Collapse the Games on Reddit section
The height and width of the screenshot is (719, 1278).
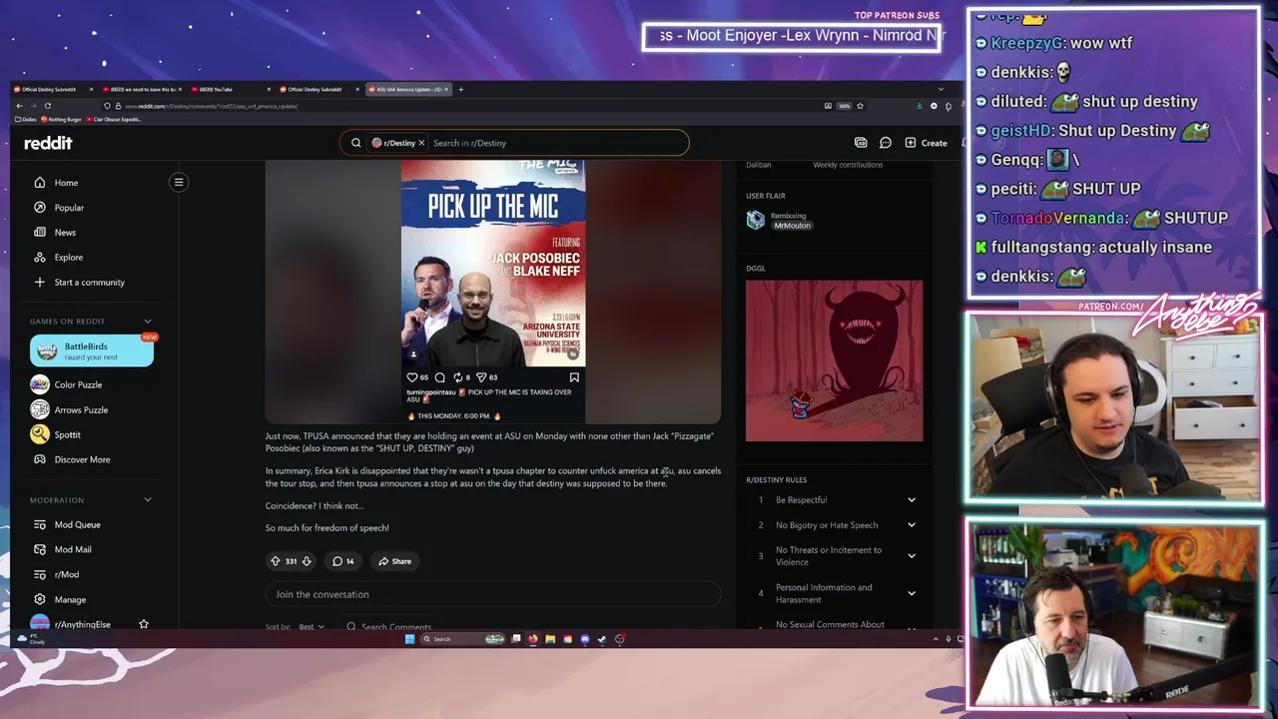[x=148, y=322]
